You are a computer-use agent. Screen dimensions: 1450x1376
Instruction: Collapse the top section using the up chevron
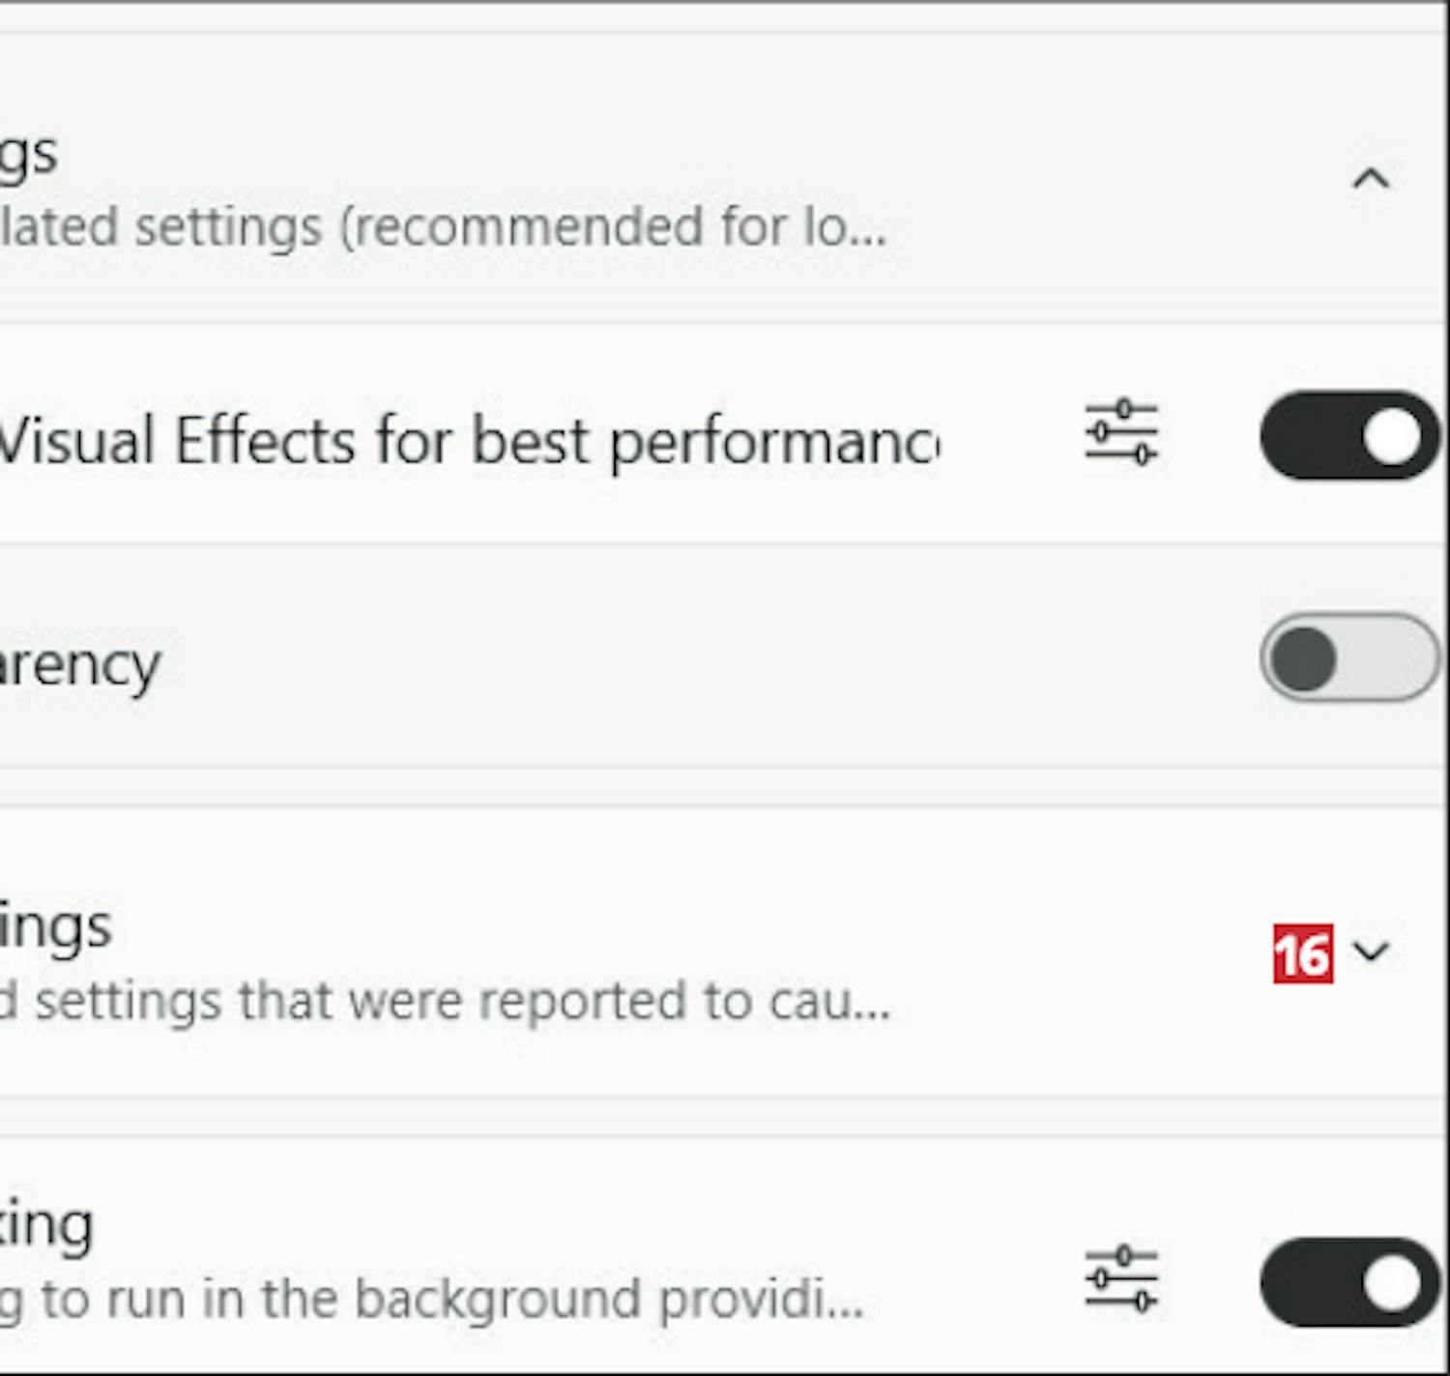(1371, 179)
